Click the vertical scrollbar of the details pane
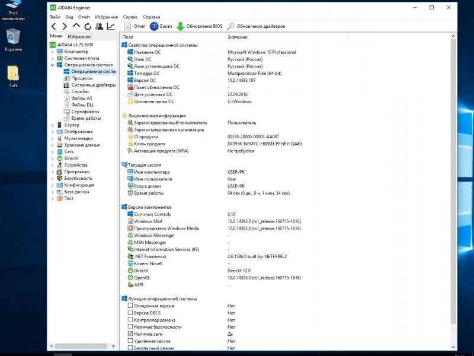 coord(453,182)
